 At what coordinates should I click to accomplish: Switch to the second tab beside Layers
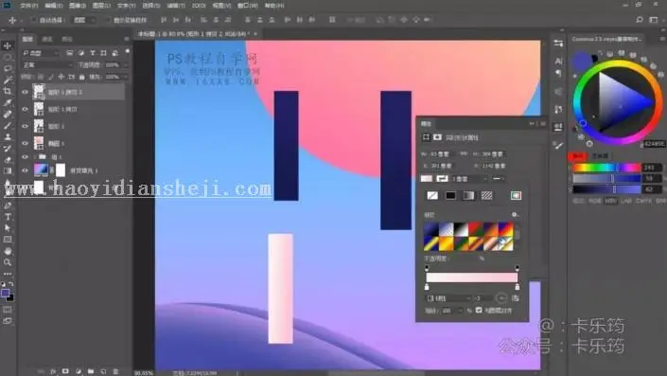click(x=47, y=39)
